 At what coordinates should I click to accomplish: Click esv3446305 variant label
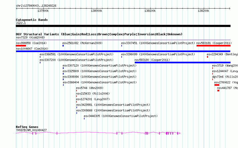[121, 116]
